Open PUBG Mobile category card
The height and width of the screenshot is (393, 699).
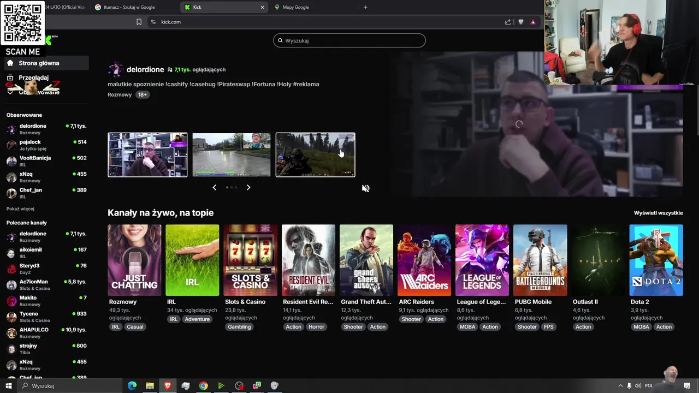point(540,260)
